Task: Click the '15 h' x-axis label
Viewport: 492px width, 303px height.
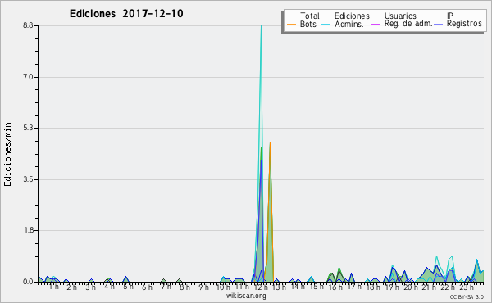Action: pyautogui.click(x=317, y=287)
